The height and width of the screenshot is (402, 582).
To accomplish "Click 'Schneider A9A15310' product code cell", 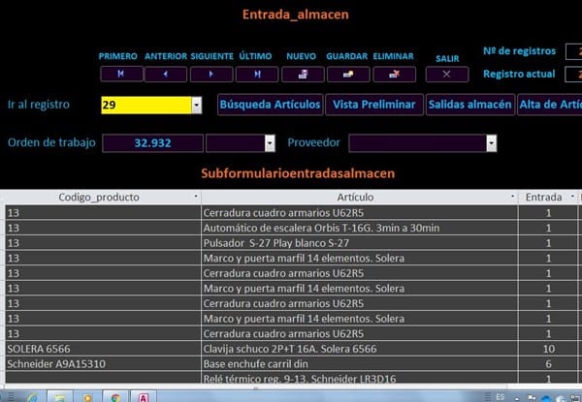I will (x=103, y=364).
